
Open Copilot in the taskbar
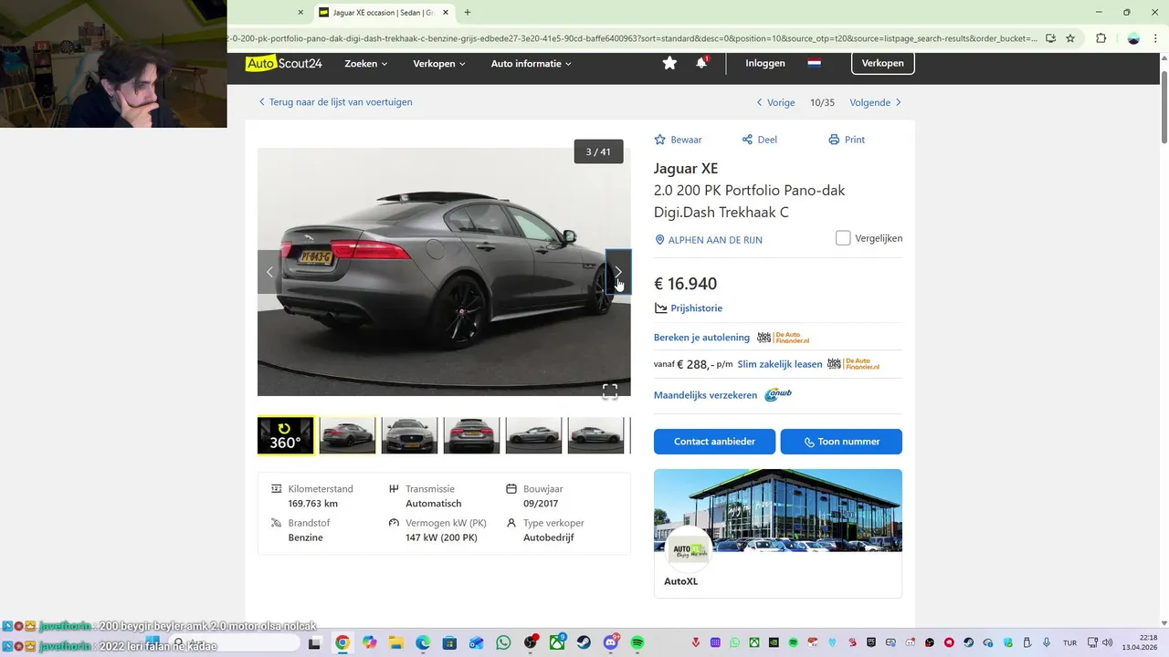pyautogui.click(x=369, y=642)
